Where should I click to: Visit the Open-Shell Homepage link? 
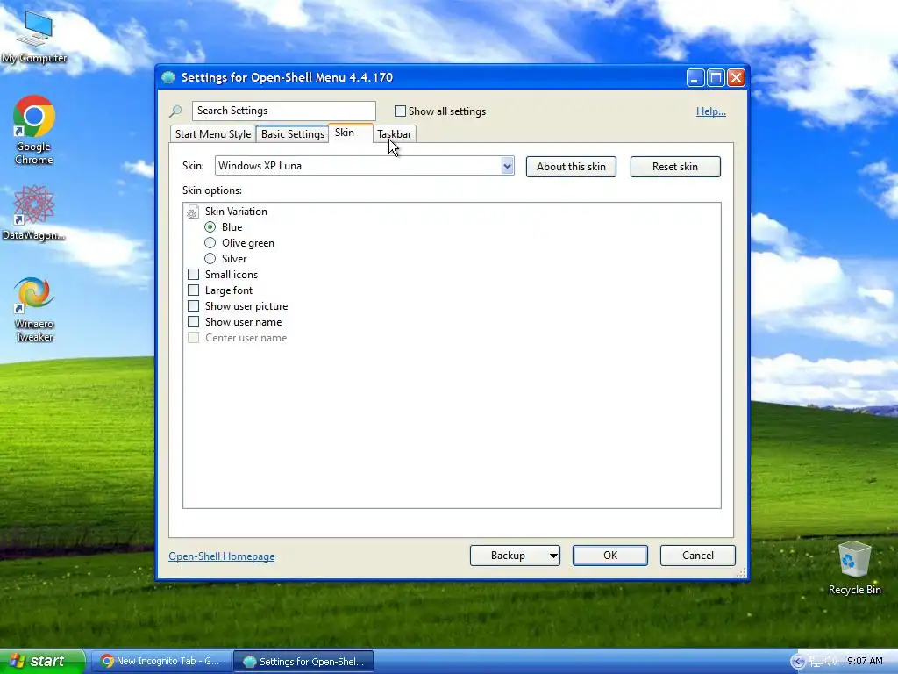(x=222, y=556)
